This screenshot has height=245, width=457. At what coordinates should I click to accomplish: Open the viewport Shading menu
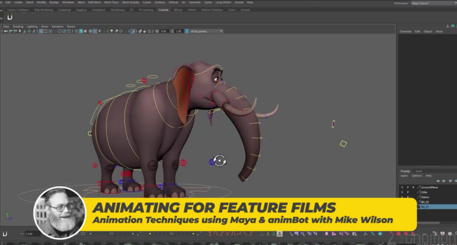point(18,26)
